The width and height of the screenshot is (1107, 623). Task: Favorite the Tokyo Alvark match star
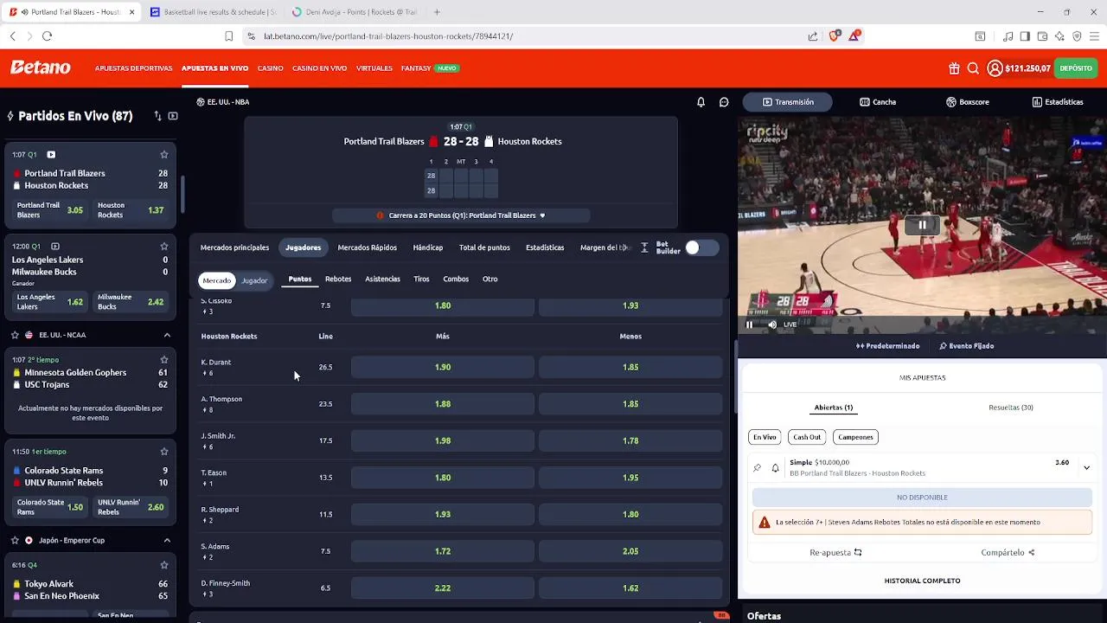pyautogui.click(x=163, y=565)
